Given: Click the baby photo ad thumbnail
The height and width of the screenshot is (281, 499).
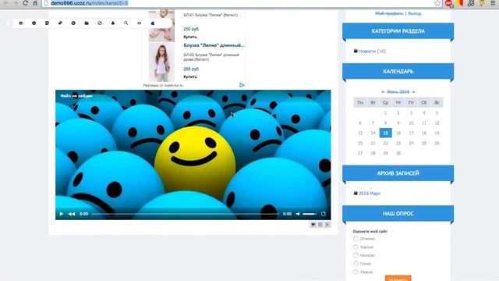Looking at the screenshot, I should click(161, 26).
